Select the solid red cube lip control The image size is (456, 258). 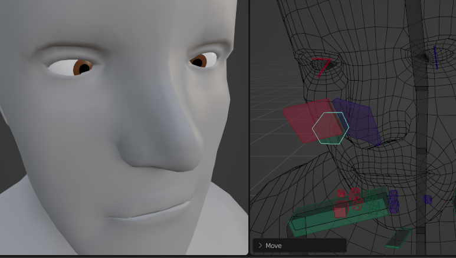point(340,210)
